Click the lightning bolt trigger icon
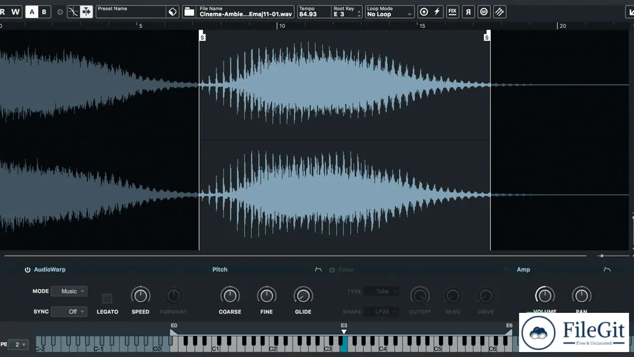 coord(437,12)
